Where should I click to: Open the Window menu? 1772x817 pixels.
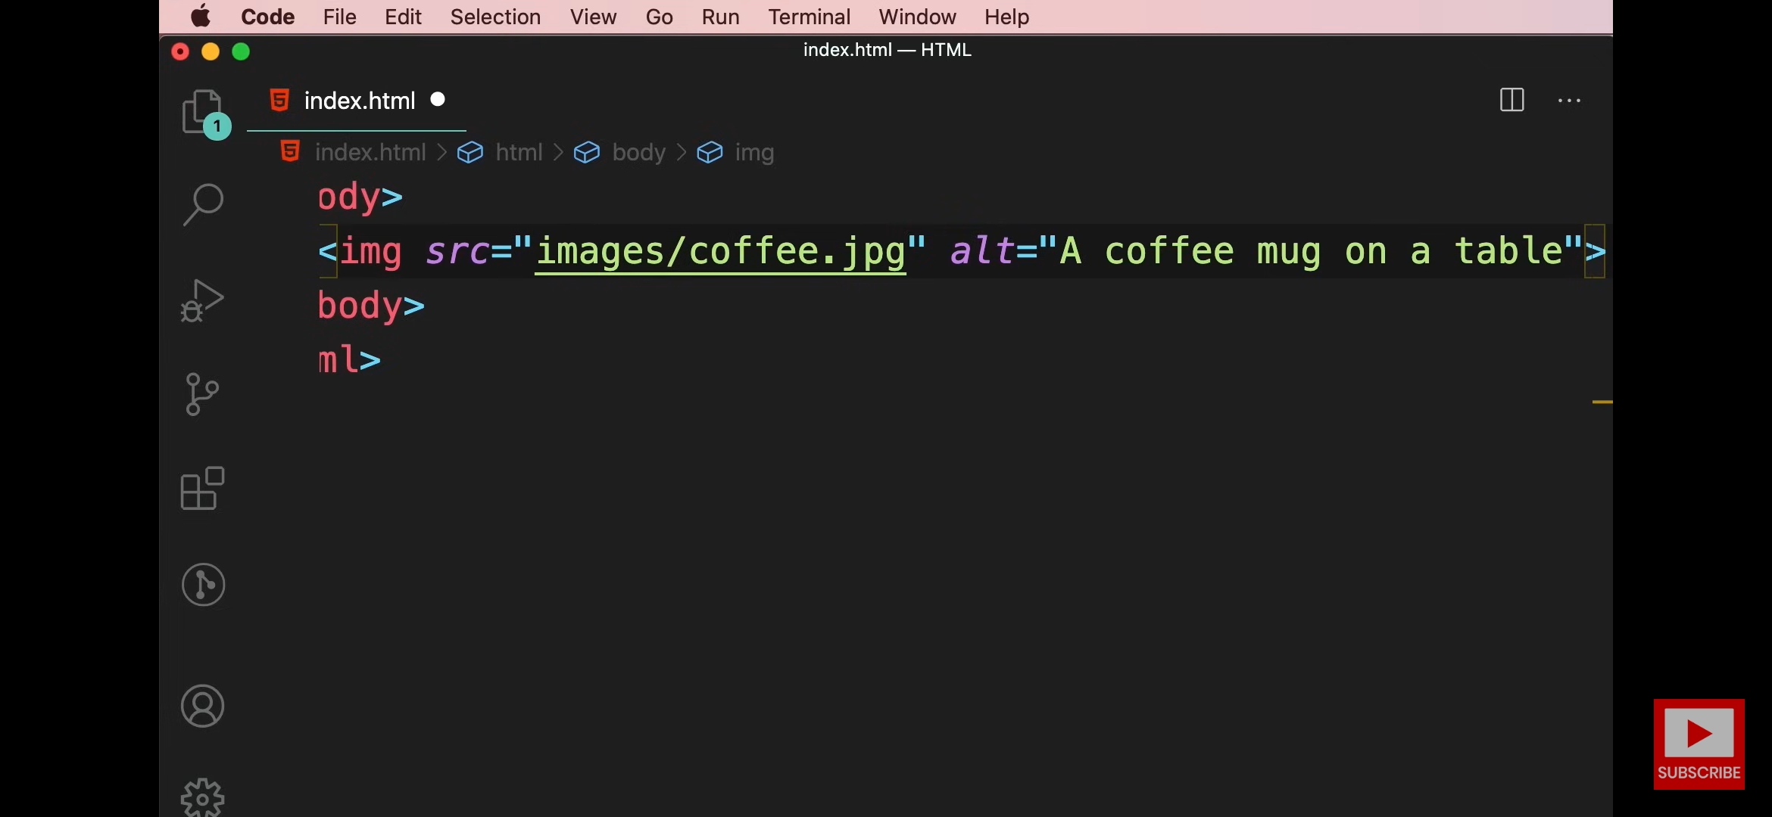coord(917,17)
